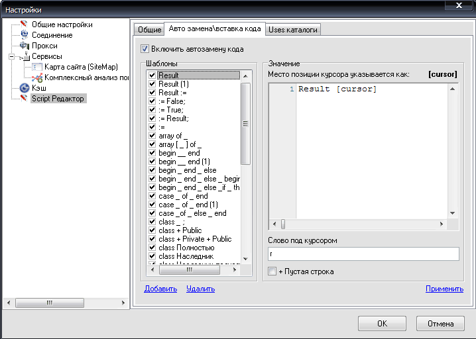Click the Кэш icon in tree
Viewport: 476px width, 339px height.
click(24, 88)
